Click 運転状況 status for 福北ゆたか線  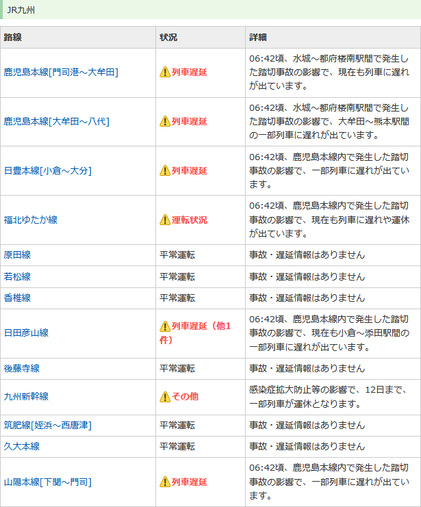[190, 220]
